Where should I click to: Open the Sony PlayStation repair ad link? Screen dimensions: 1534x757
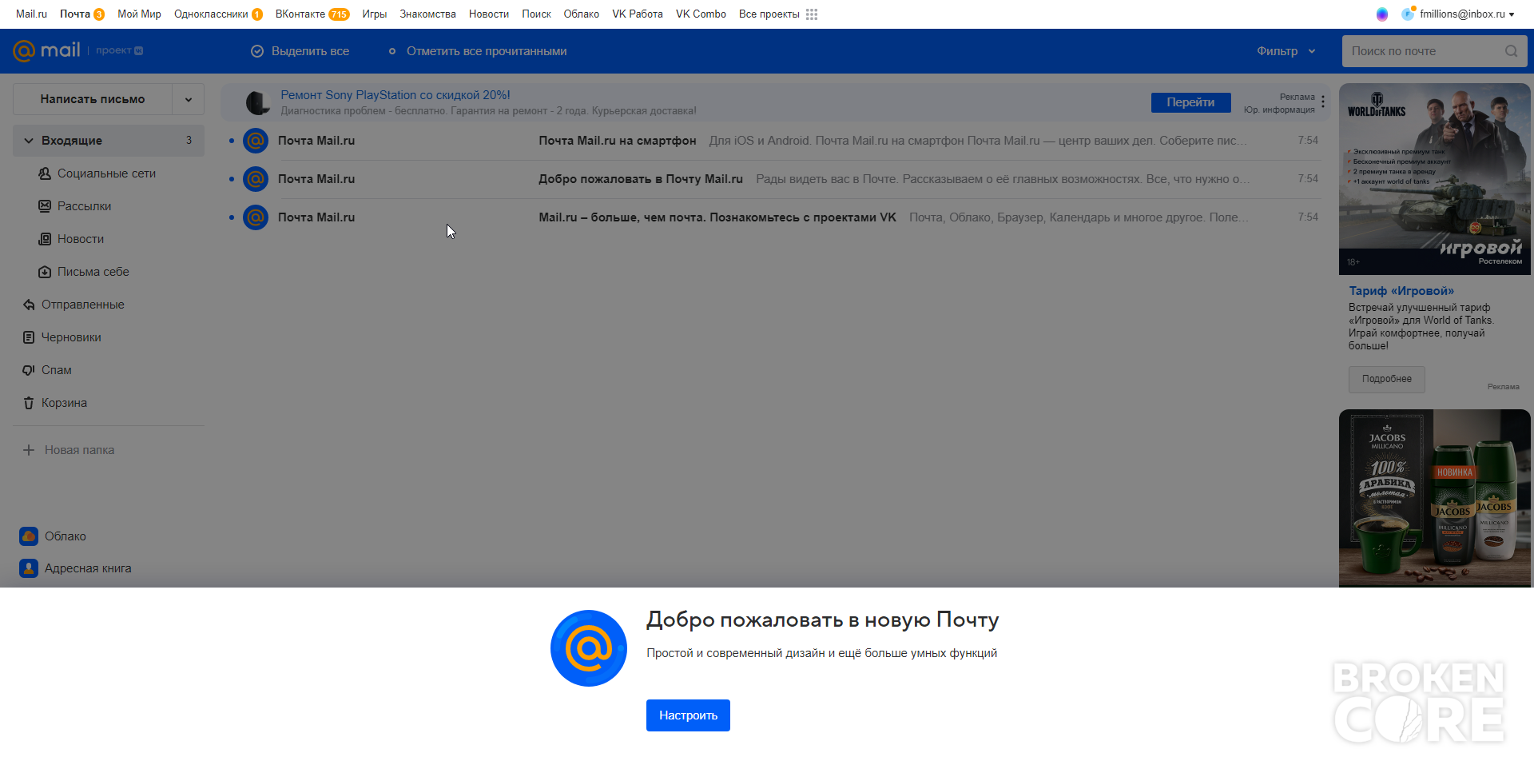click(x=395, y=95)
